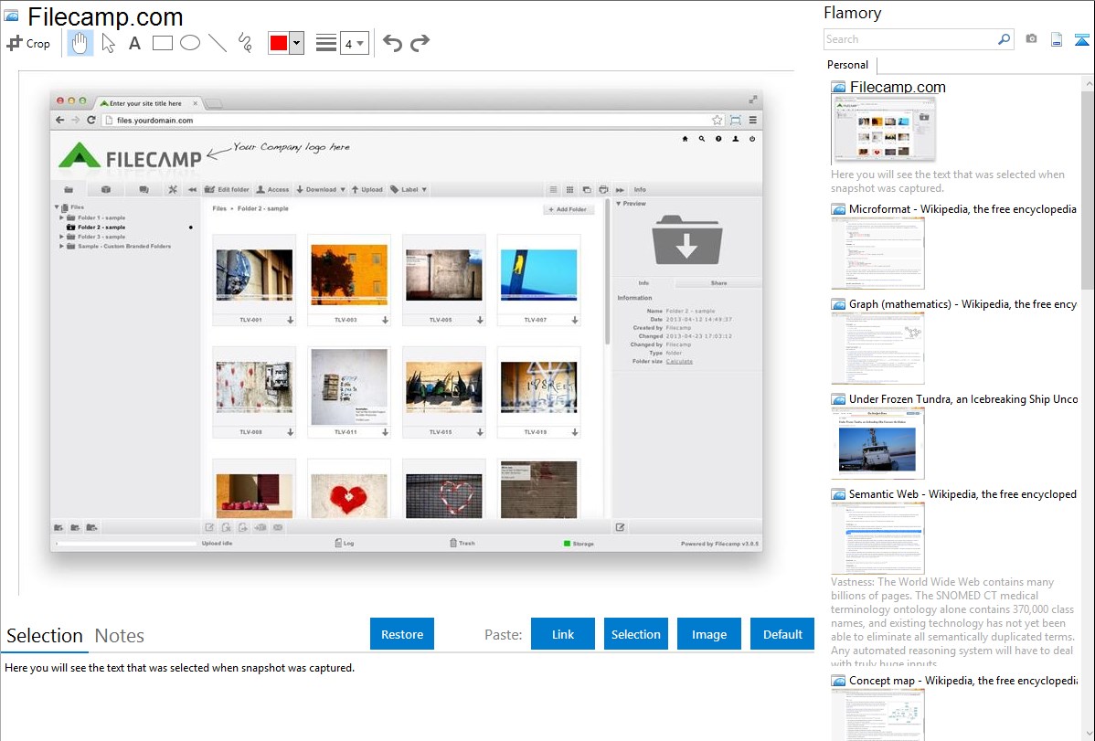Viewport: 1095px width, 741px height.
Task: Open the color picker dropdown arrow
Action: (x=296, y=43)
